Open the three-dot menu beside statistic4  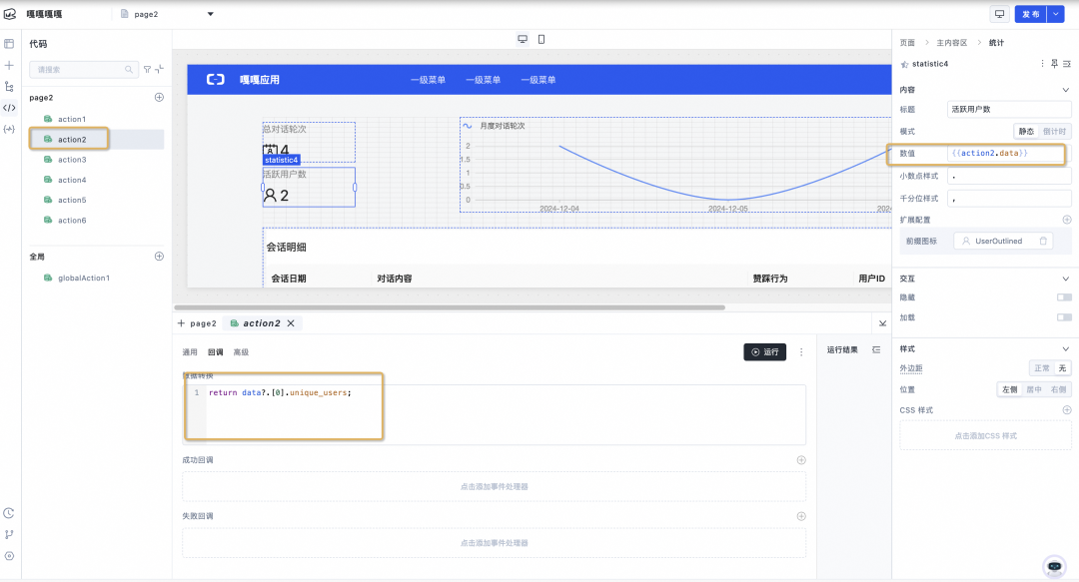[x=1042, y=63]
